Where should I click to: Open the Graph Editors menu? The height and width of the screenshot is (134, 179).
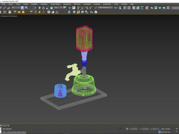(56, 4)
